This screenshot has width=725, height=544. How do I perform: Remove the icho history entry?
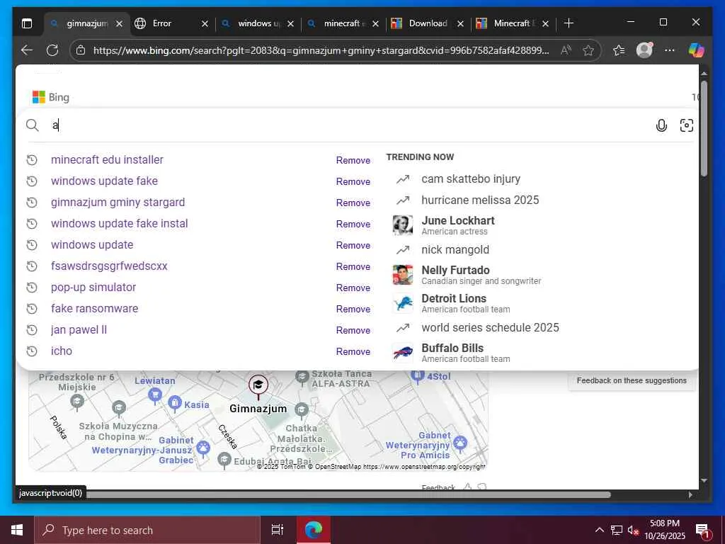(353, 352)
